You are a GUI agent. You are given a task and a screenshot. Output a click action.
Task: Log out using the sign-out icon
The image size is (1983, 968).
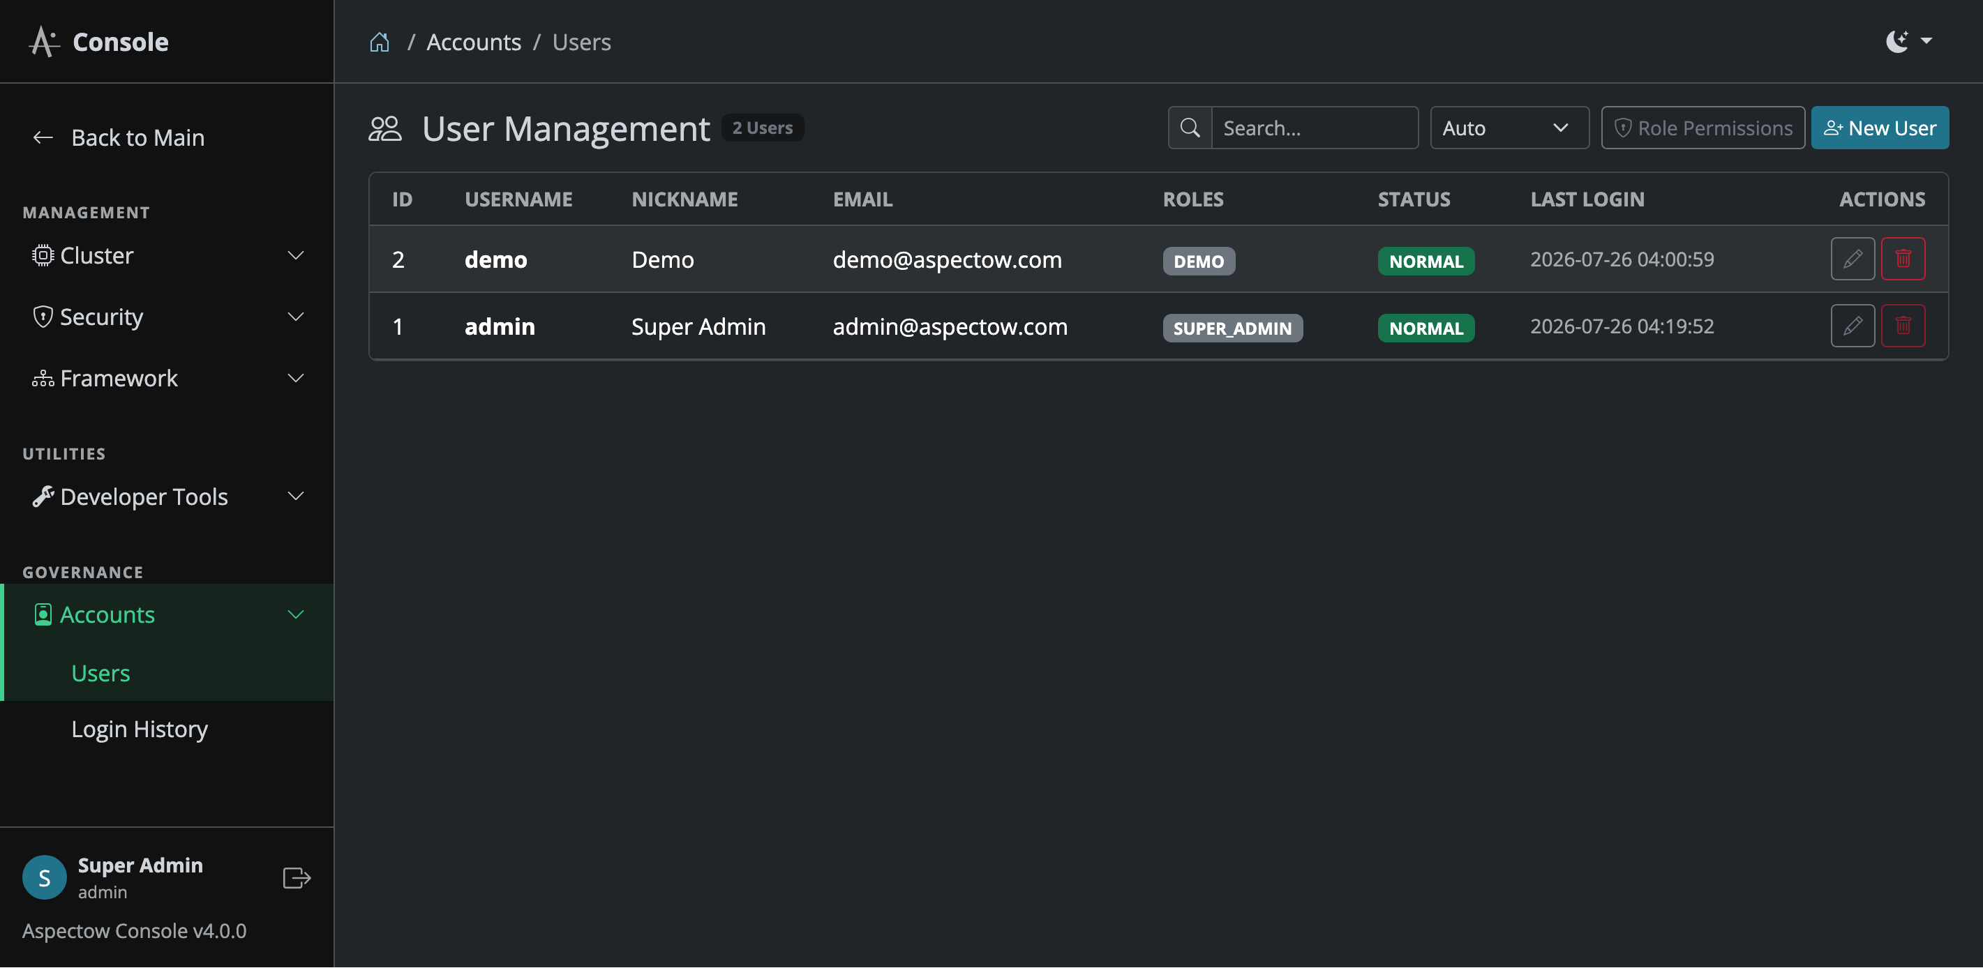coord(297,878)
